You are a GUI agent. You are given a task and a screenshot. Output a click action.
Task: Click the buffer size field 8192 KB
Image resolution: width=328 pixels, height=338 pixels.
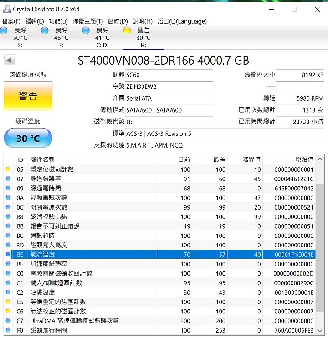tap(300, 75)
